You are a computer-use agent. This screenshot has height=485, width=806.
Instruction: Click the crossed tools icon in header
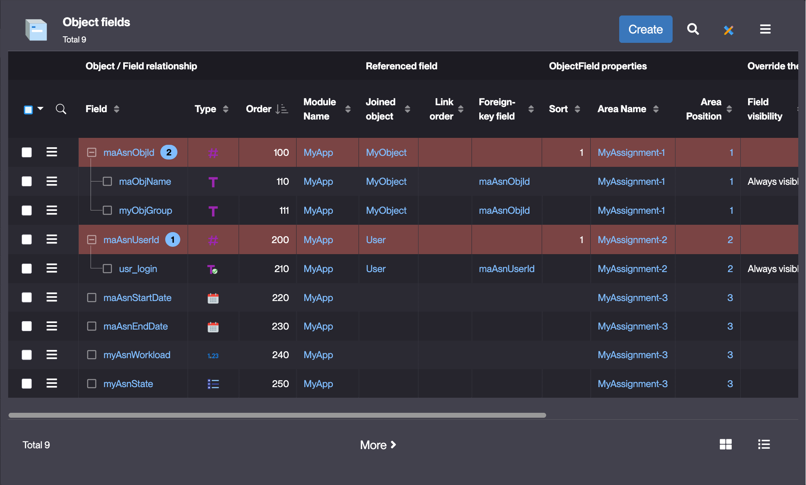coord(728,30)
